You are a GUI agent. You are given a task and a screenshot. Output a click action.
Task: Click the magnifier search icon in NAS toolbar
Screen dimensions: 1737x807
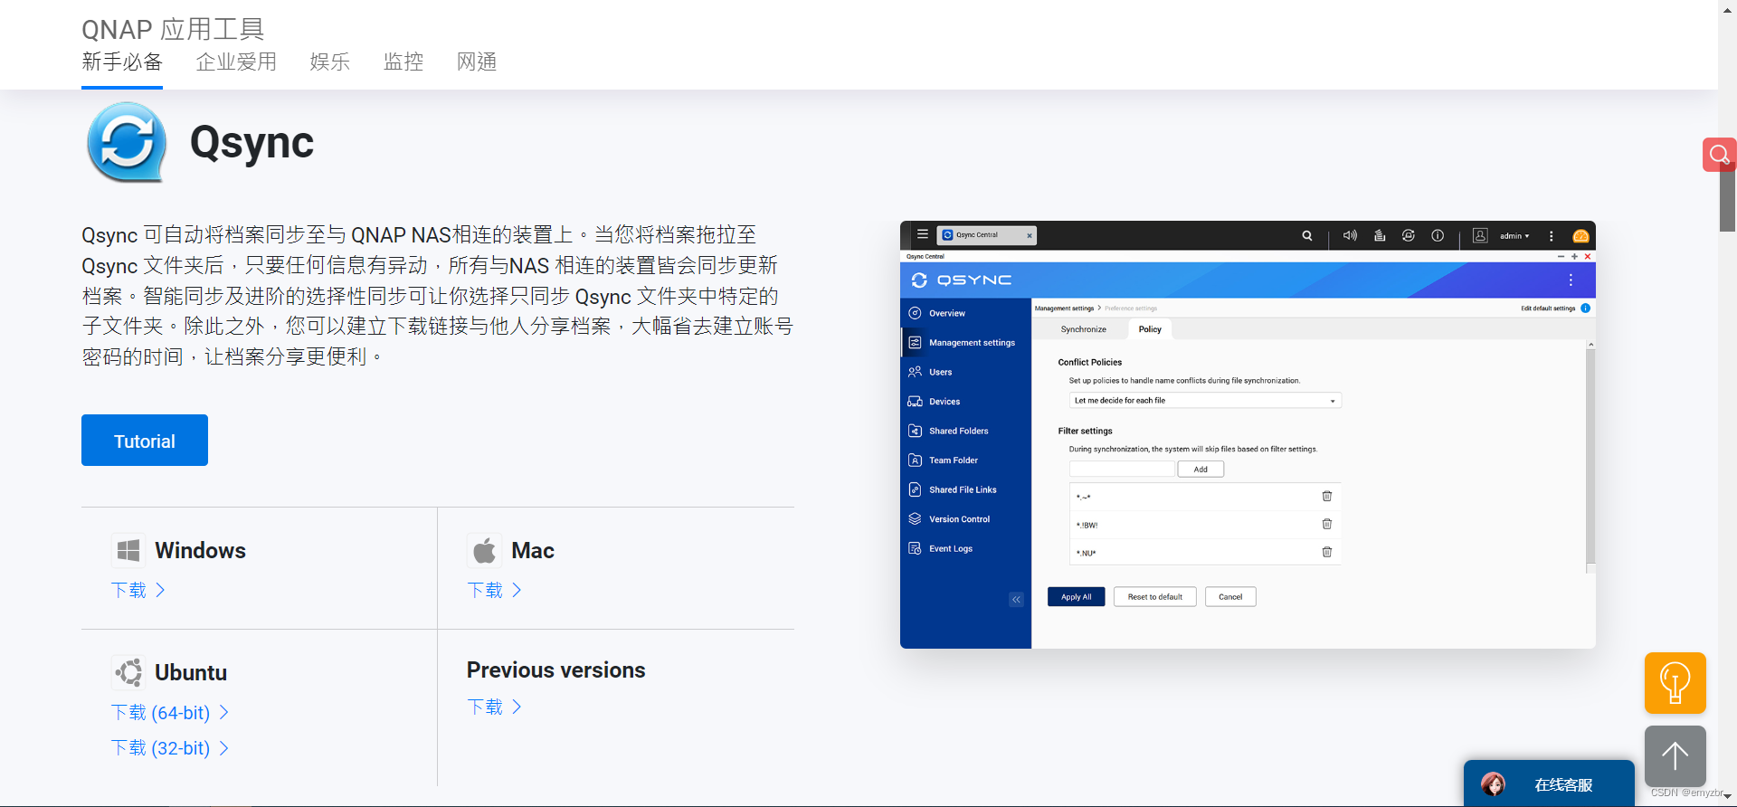coord(1307,235)
